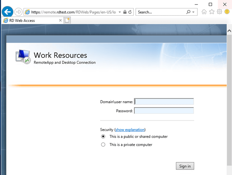Expand the address bar URL dropdown arrow
The image size is (232, 175).
click(120, 12)
